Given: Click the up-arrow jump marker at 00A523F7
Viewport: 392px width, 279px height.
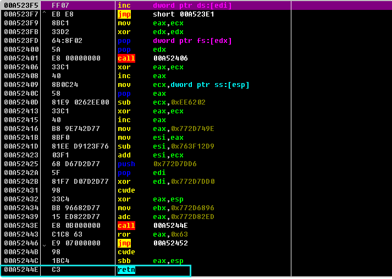Looking at the screenshot, I should 44,14.
